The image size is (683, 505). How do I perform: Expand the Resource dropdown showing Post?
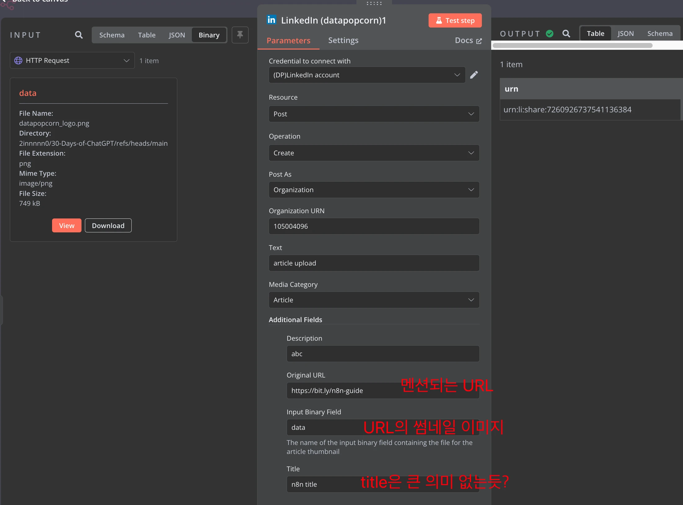[x=374, y=114]
